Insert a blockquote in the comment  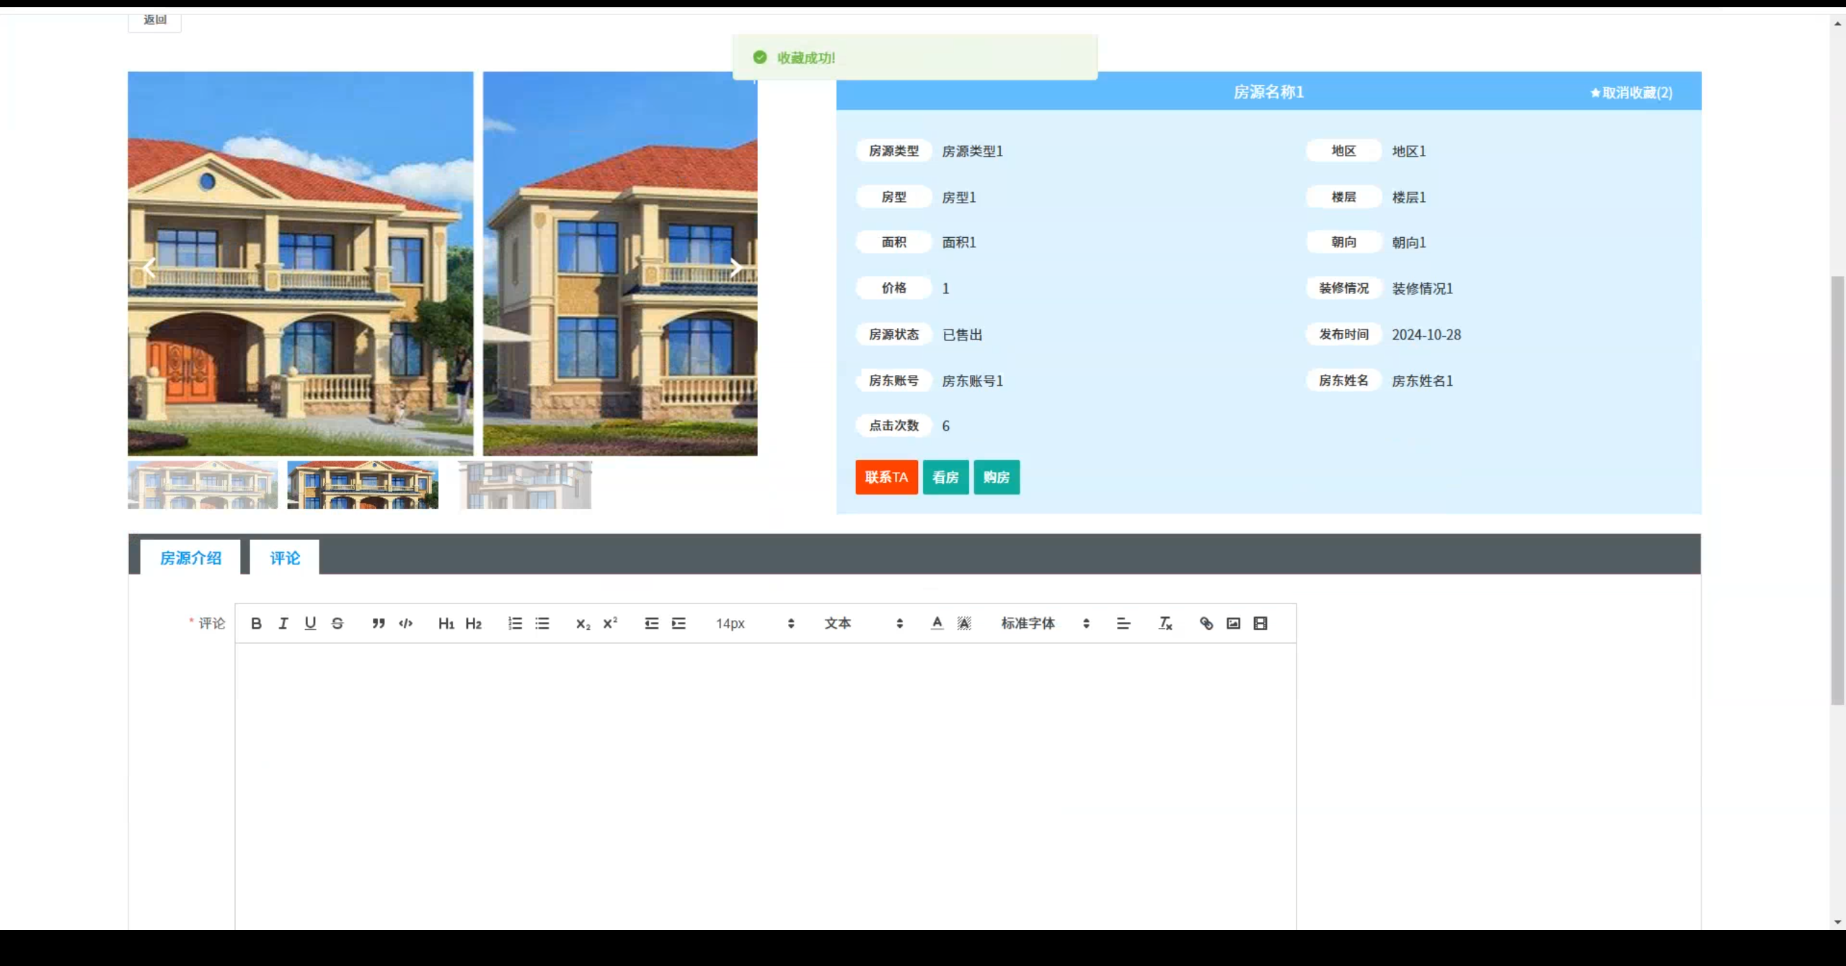tap(379, 624)
